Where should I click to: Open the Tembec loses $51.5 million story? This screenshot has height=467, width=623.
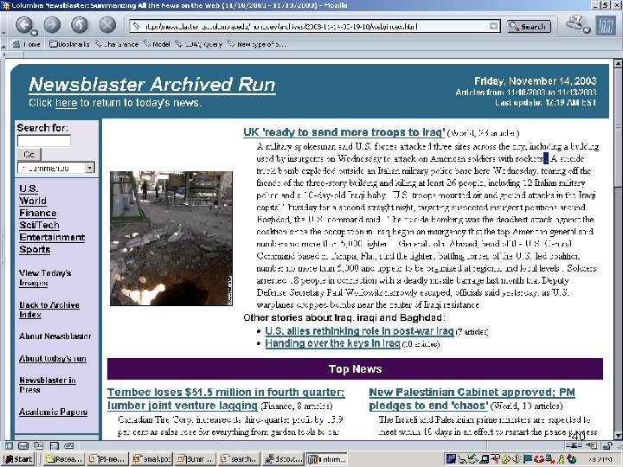click(226, 399)
